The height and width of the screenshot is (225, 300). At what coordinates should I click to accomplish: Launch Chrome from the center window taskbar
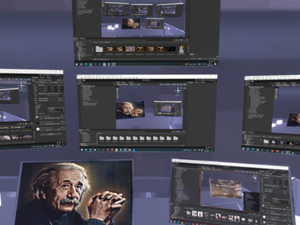click(95, 150)
